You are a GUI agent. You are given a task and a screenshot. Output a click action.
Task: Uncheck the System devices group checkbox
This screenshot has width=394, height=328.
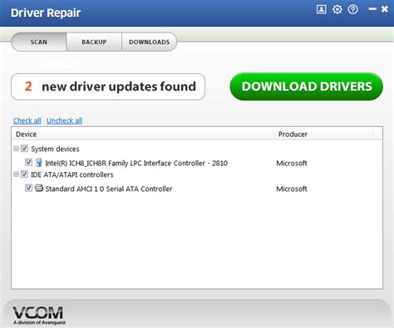[x=24, y=149]
